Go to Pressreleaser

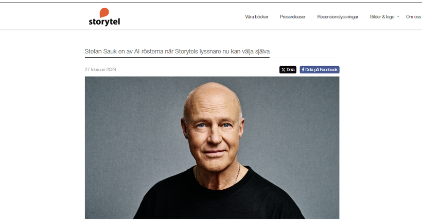pyautogui.click(x=292, y=16)
